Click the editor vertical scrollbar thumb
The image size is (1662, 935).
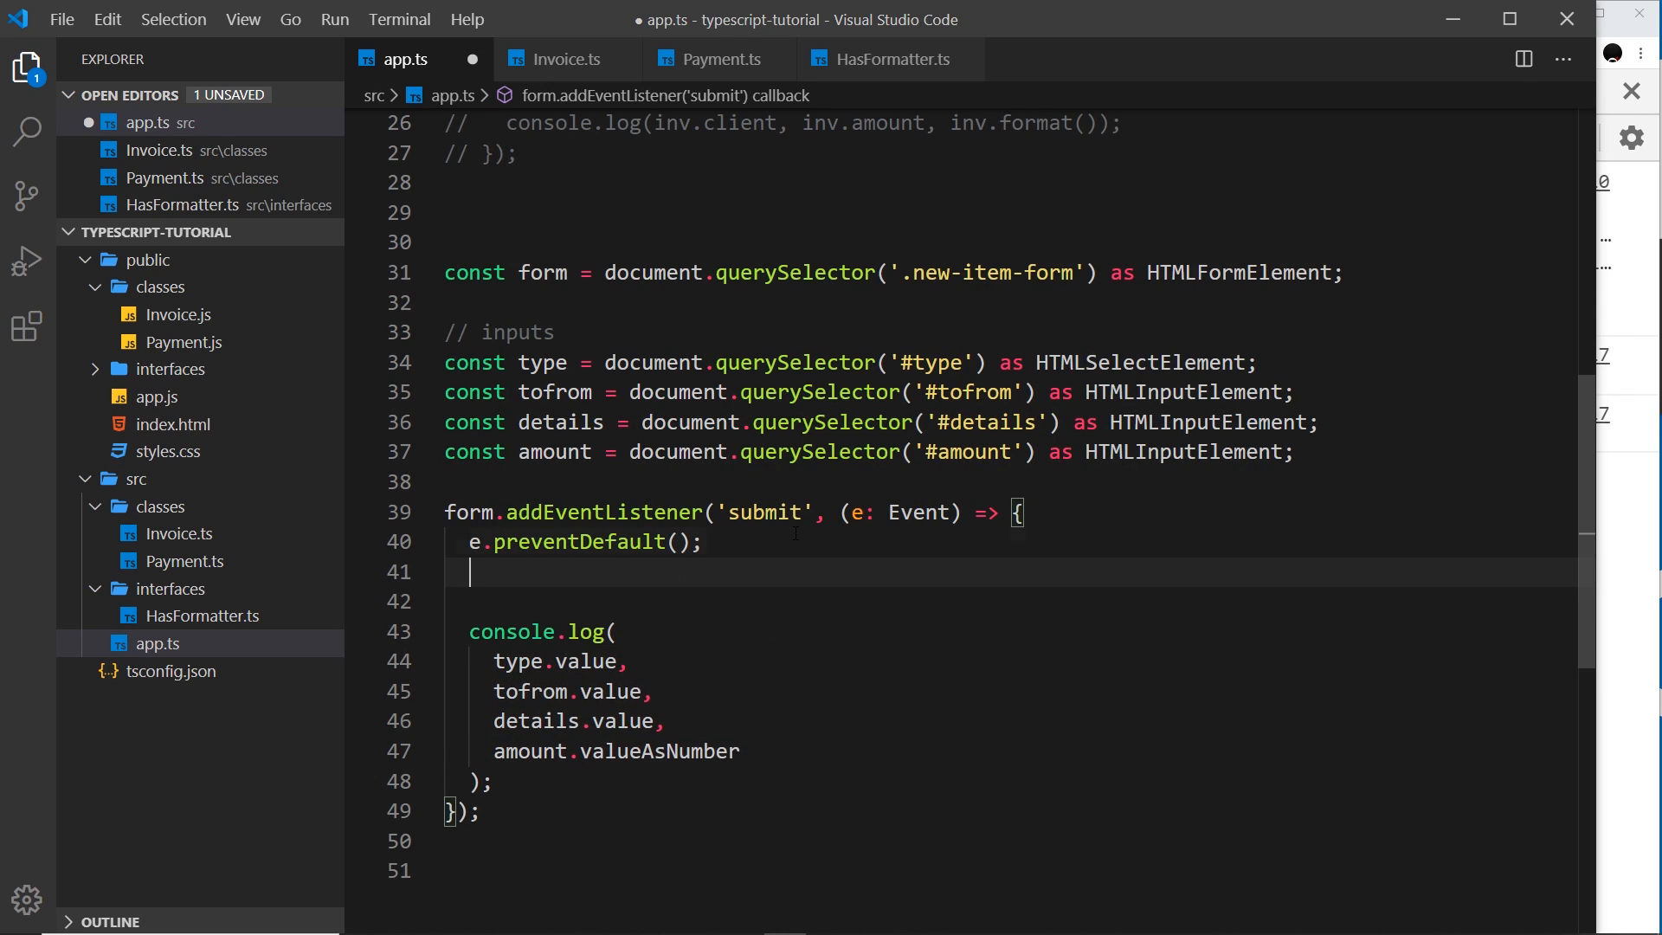1587,521
